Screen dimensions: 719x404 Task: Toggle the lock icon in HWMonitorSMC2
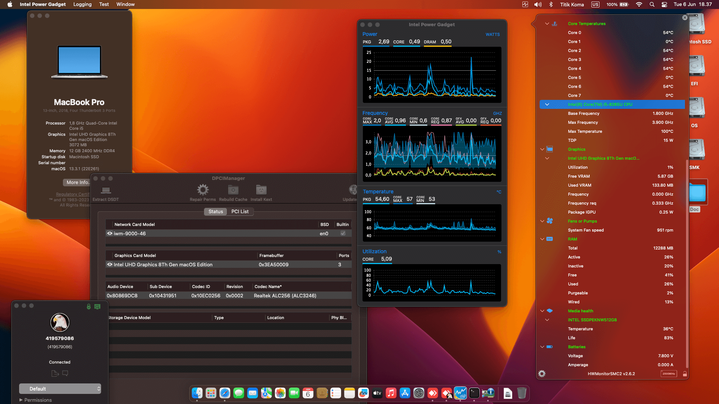(x=685, y=374)
